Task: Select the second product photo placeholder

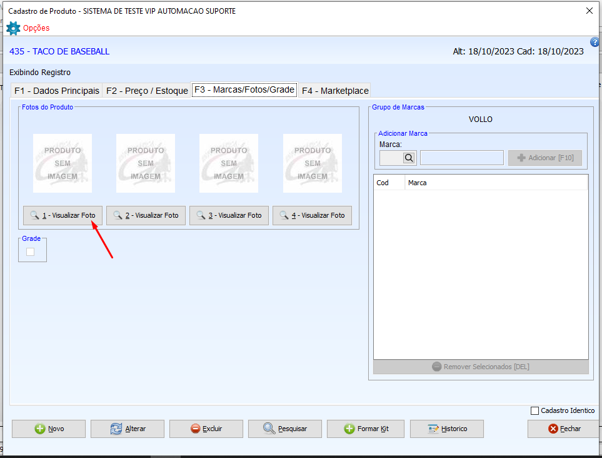Action: click(146, 163)
